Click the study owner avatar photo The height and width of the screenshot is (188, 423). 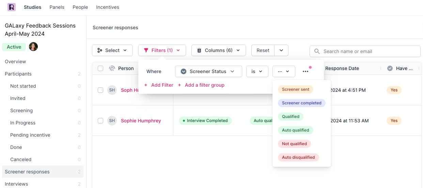pos(33,47)
